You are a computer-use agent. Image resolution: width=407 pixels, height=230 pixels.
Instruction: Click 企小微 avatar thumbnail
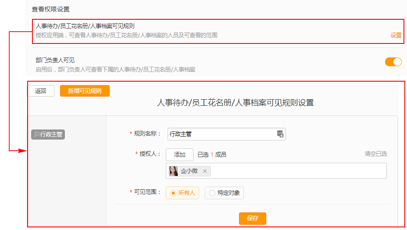pyautogui.click(x=173, y=171)
